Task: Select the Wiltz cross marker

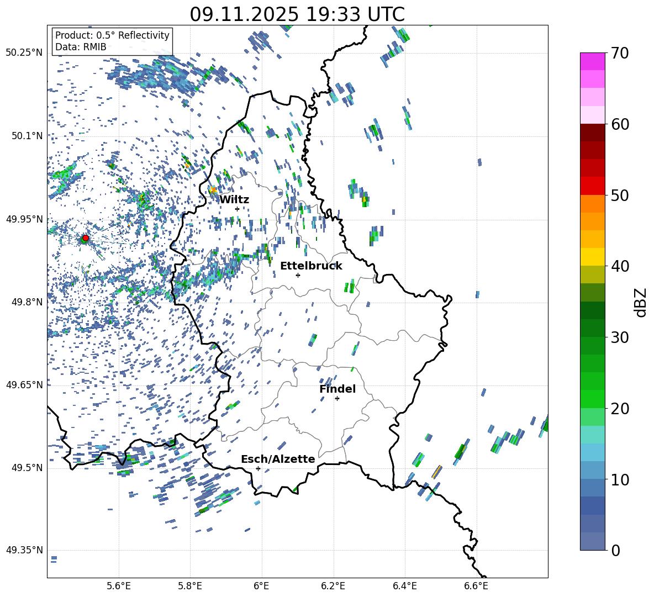Action: 237,209
